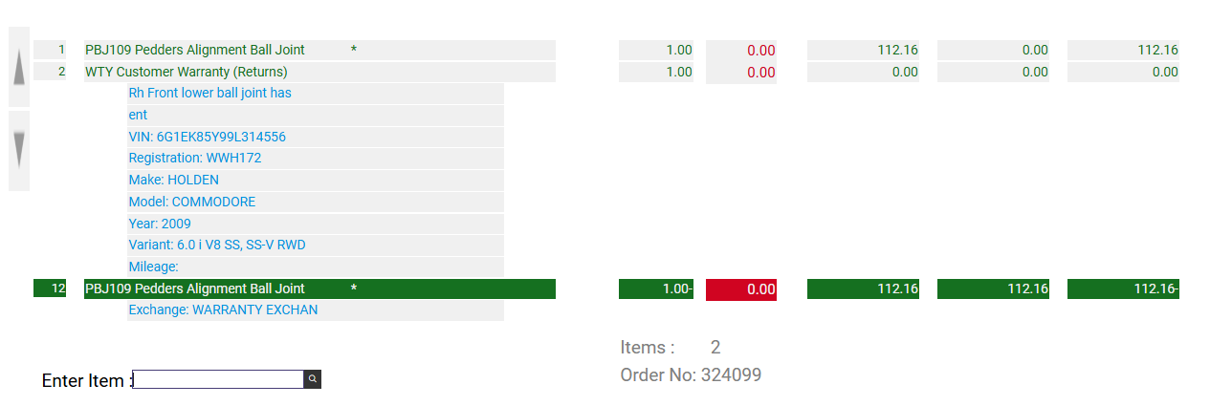Image resolution: width=1232 pixels, height=406 pixels.
Task: Select WTY Customer Warranty (Returns) line
Action: click(x=187, y=72)
